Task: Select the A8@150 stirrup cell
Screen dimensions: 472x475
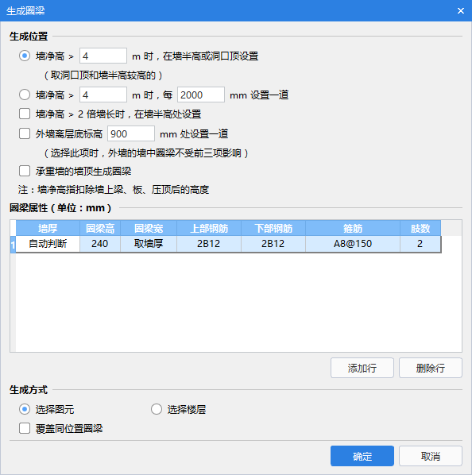Action: coord(353,244)
